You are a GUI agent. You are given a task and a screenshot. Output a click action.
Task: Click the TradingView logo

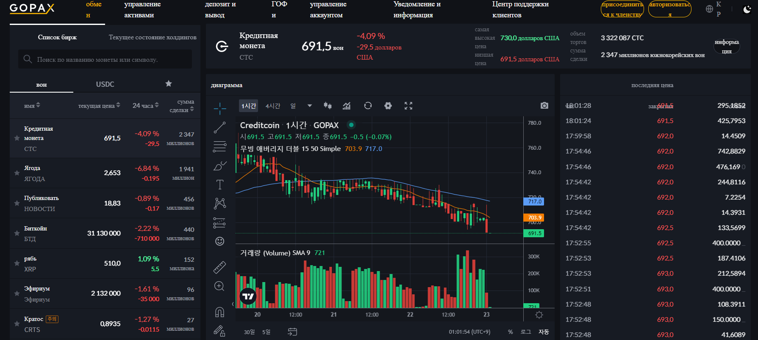248,296
